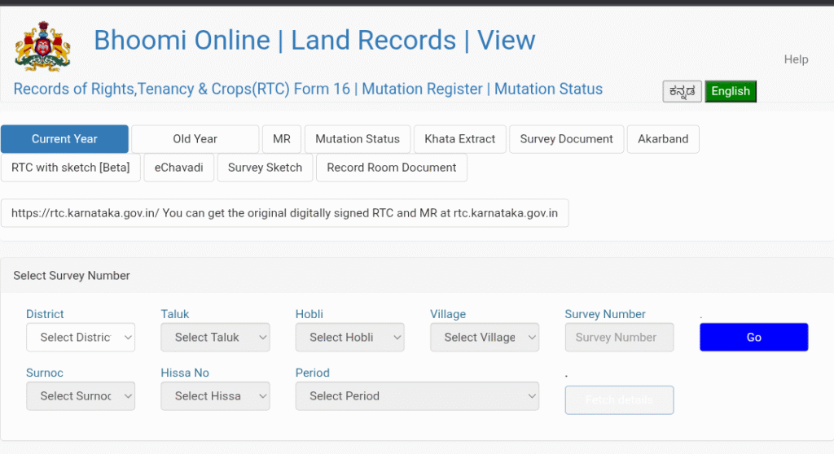
Task: Open RTC with sketch Beta tab
Action: click(x=70, y=168)
